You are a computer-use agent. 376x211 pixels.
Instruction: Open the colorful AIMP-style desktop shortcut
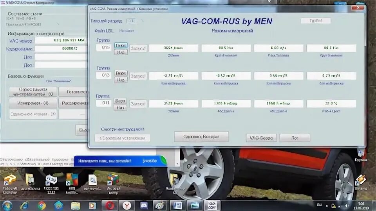point(72,183)
